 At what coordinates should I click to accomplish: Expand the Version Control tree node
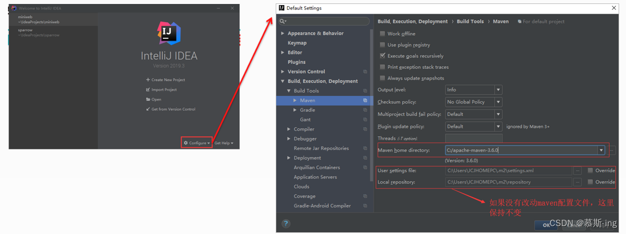click(x=283, y=72)
